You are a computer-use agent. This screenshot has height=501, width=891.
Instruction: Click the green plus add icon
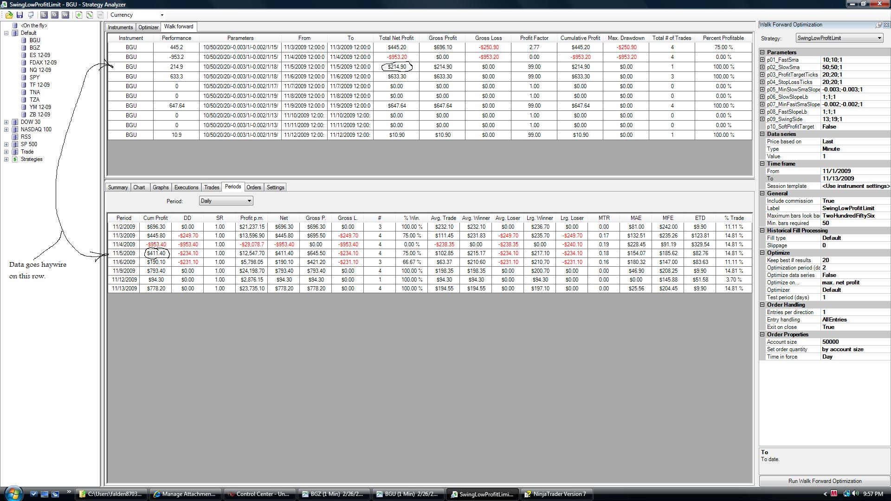point(79,15)
